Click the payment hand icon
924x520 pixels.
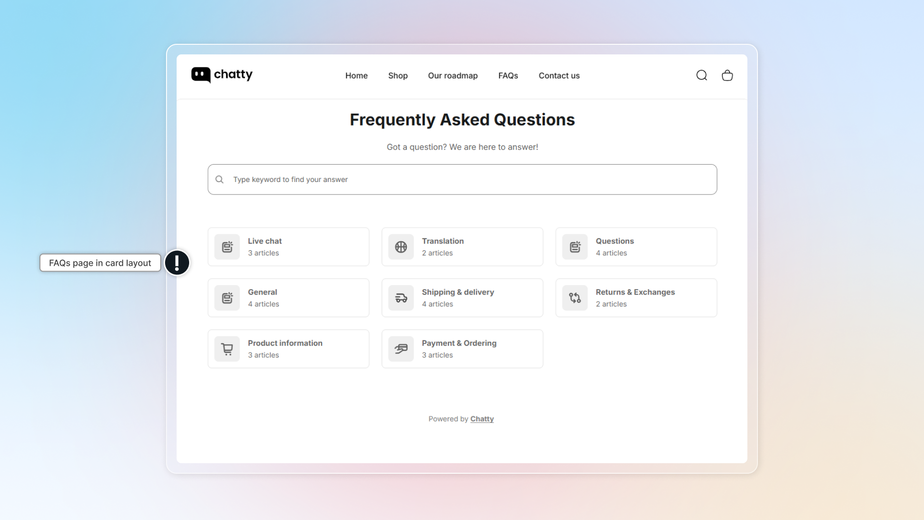pos(401,349)
